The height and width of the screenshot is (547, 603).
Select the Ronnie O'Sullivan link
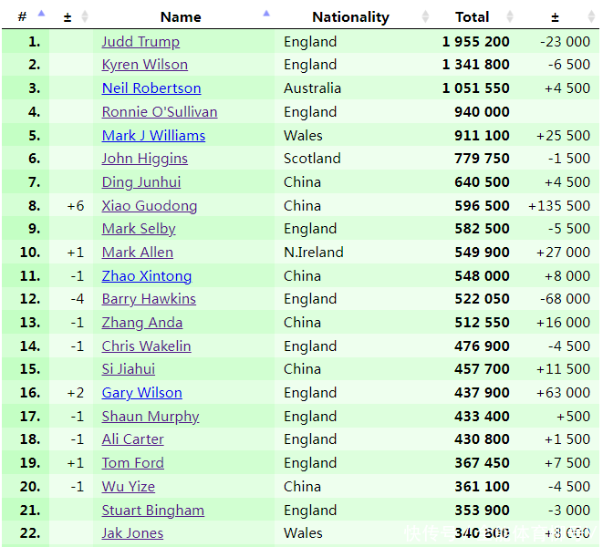point(160,112)
